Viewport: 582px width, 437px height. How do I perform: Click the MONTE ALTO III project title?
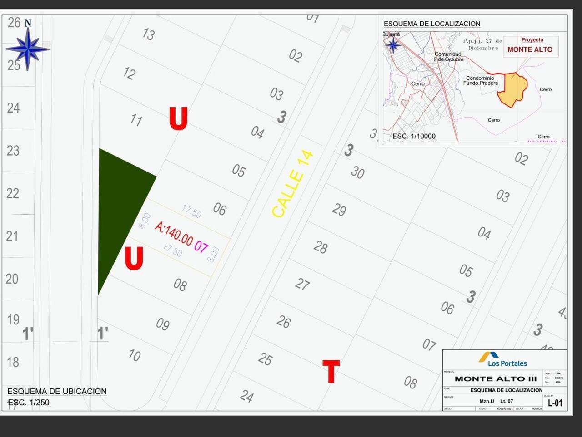pos(495,379)
